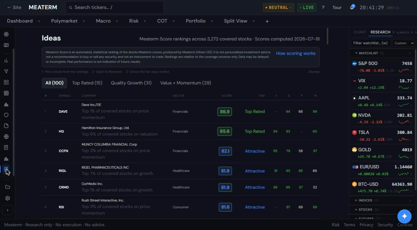Screen dimensions: 417x230
Task: Open the Security footer link
Action: pos(385,225)
